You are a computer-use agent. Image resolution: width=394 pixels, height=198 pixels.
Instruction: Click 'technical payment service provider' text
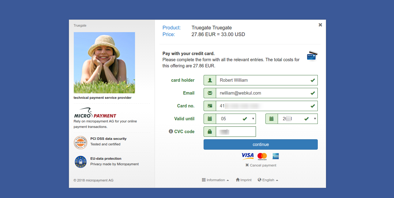coord(103,98)
